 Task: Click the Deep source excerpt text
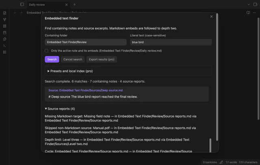(x=93, y=97)
